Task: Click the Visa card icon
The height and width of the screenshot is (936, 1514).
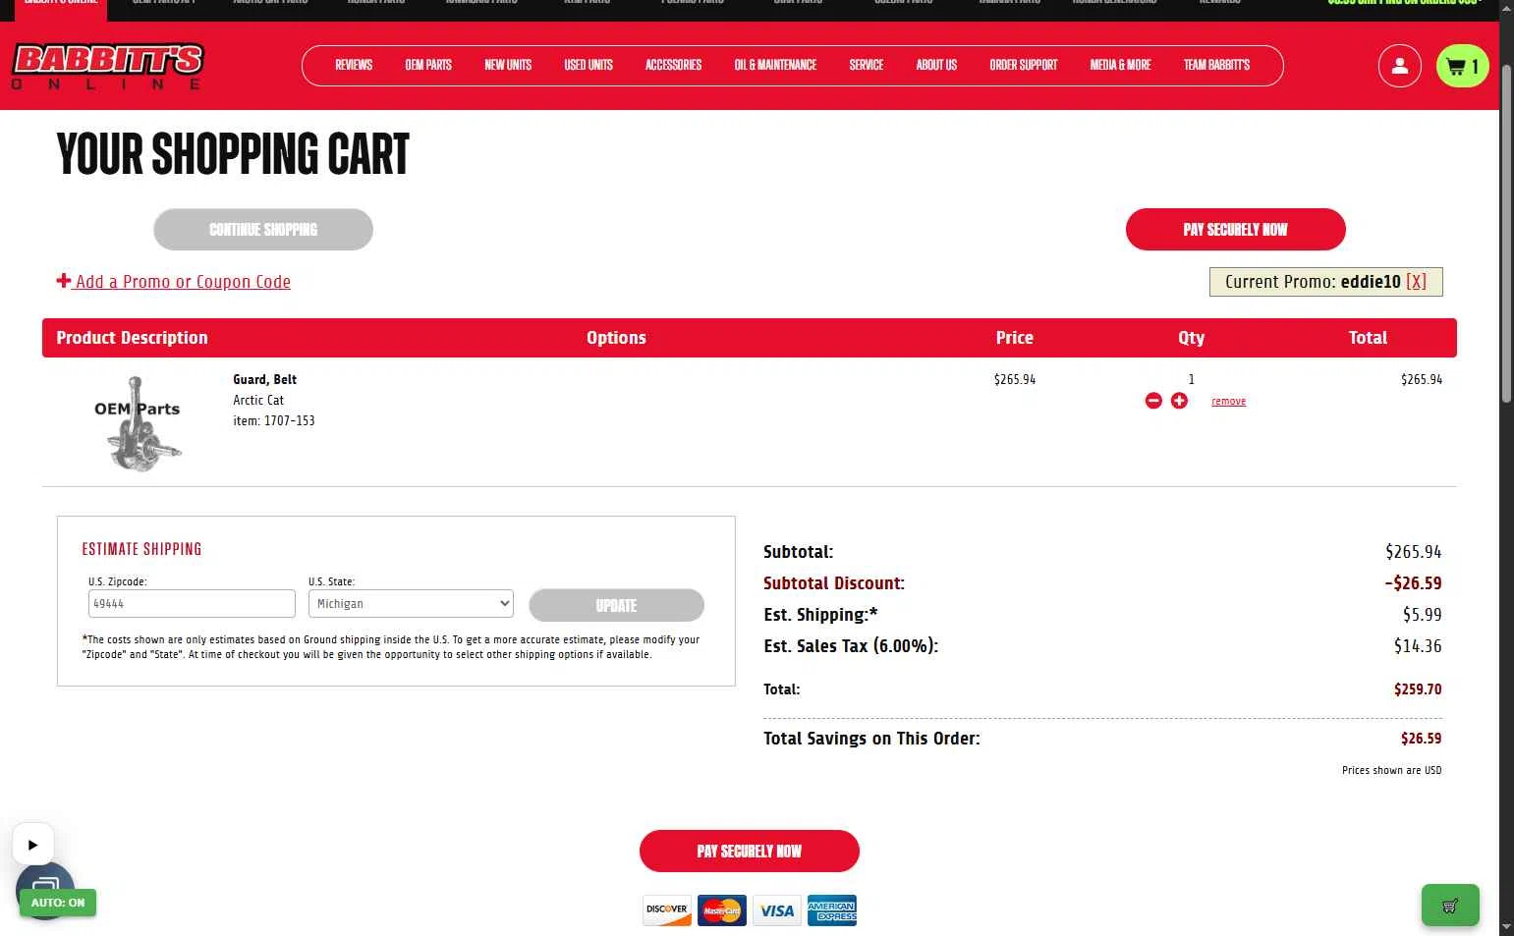Action: pyautogui.click(x=777, y=910)
